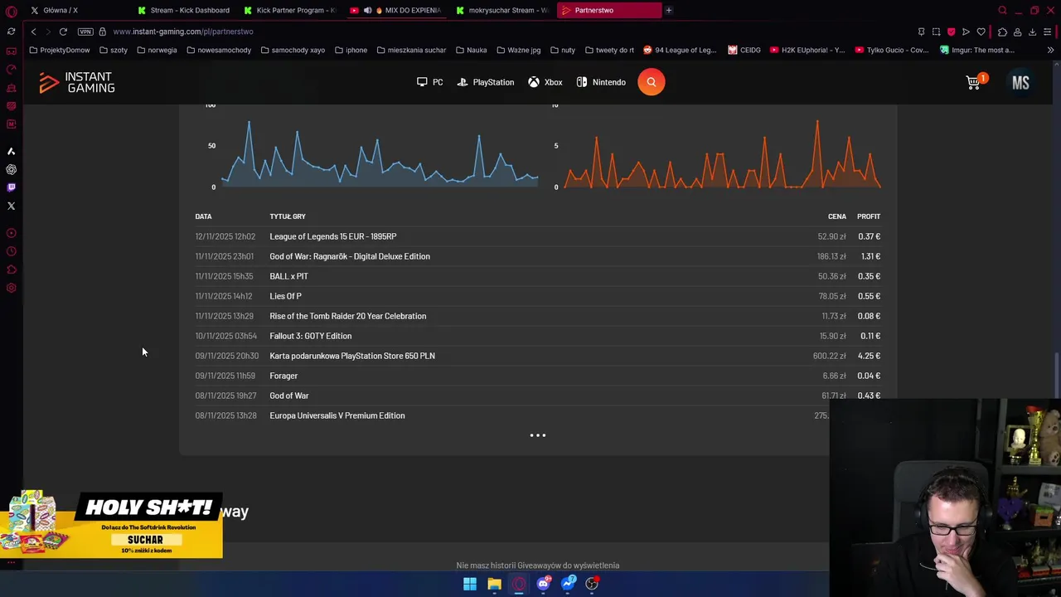Open the iphone bookmark folder
The image size is (1061, 597).
(x=351, y=50)
